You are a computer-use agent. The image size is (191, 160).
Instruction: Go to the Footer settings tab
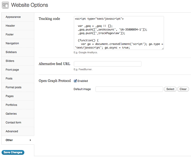pyautogui.click(x=10, y=35)
